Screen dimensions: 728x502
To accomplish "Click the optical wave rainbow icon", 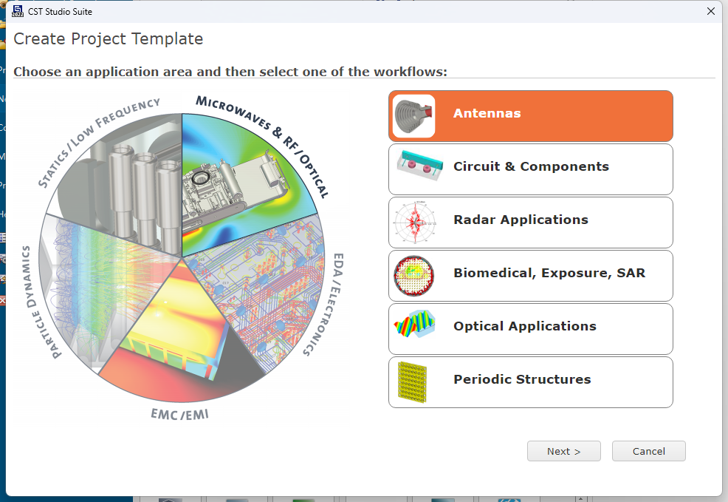I will (x=414, y=324).
